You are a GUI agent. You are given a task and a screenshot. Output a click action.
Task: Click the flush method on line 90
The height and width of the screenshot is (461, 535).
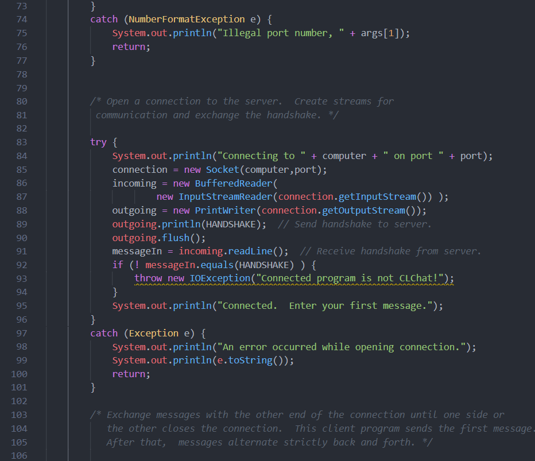176,238
